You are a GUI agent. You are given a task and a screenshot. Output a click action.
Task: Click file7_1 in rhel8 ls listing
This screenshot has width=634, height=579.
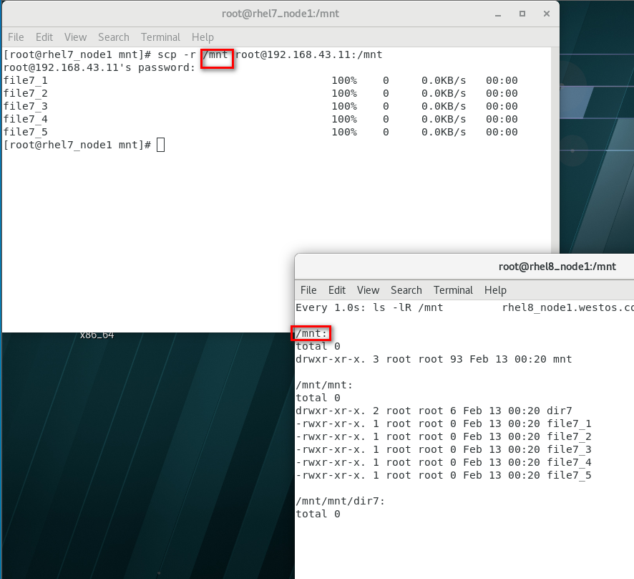coord(569,424)
